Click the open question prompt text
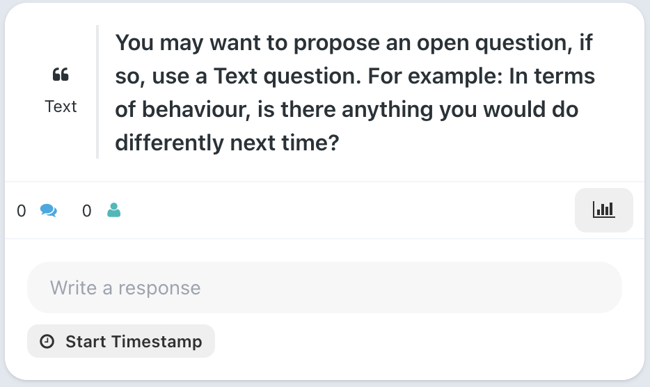The height and width of the screenshot is (387, 650). [355, 93]
